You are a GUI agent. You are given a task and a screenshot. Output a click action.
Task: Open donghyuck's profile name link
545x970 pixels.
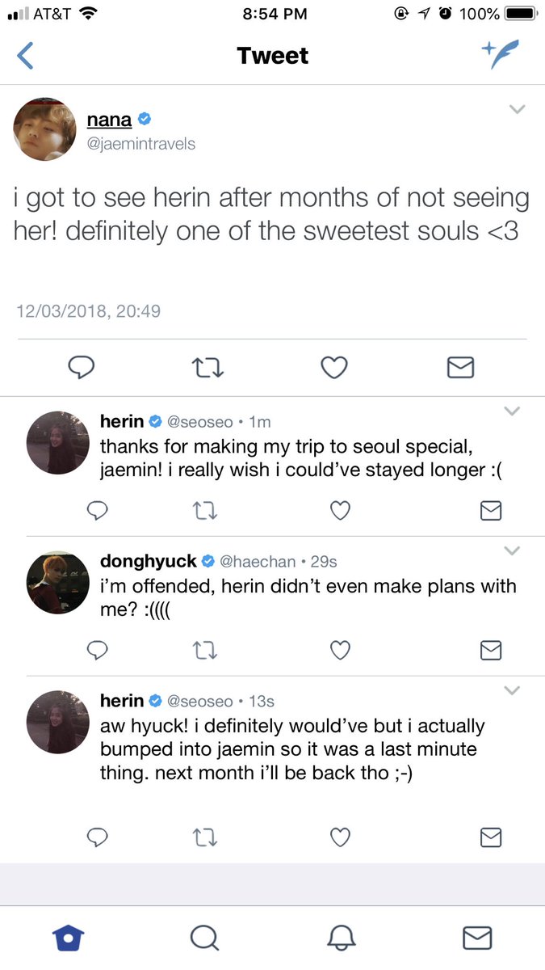[149, 560]
